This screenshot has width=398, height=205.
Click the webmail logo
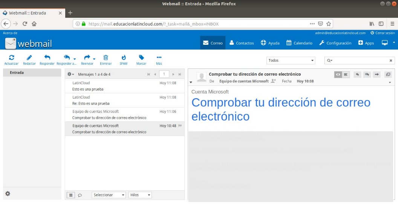28,44
